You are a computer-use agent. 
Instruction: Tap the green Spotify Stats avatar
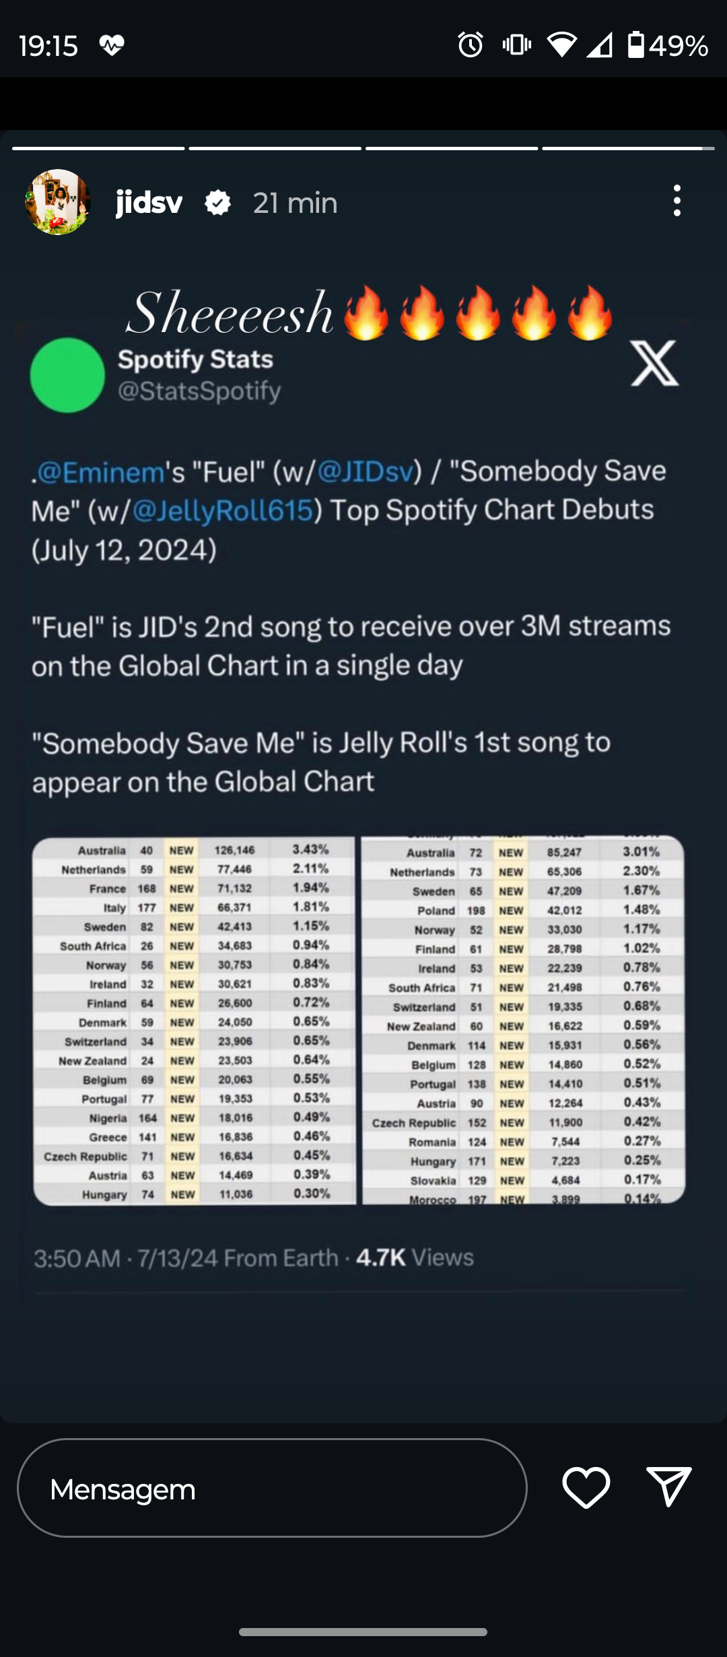tap(67, 375)
